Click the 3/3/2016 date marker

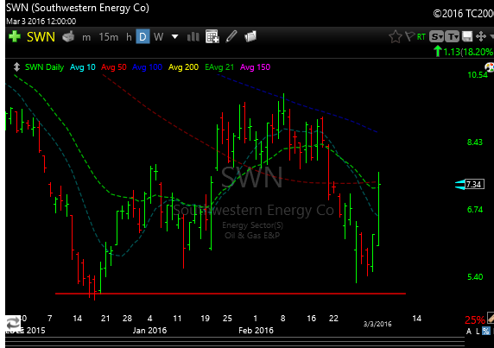pyautogui.click(x=377, y=324)
